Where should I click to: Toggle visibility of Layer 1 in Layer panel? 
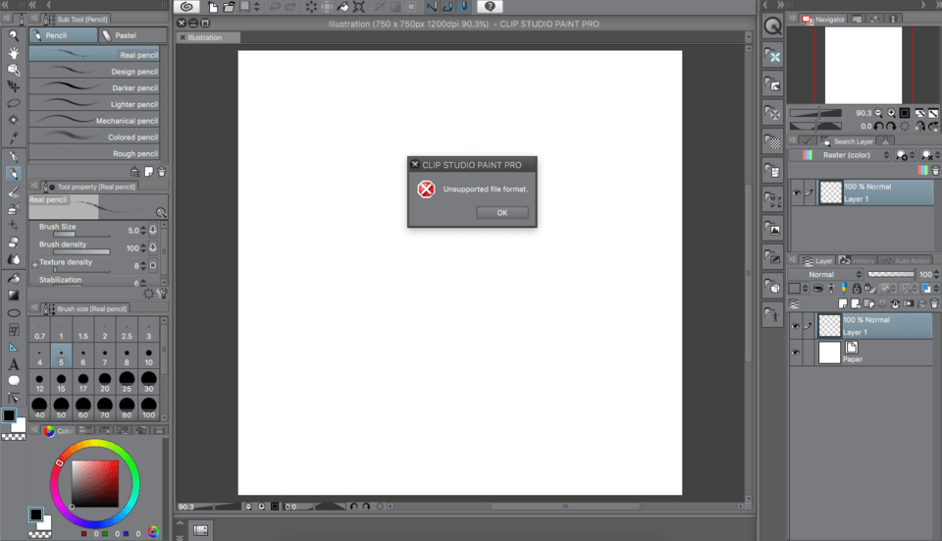[796, 326]
